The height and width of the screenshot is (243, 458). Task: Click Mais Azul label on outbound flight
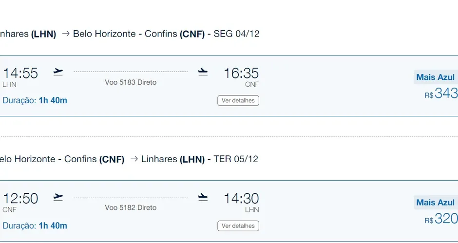click(435, 77)
